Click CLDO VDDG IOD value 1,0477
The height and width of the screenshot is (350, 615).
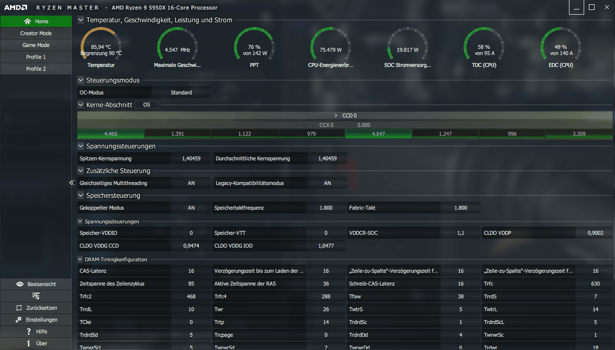(326, 246)
